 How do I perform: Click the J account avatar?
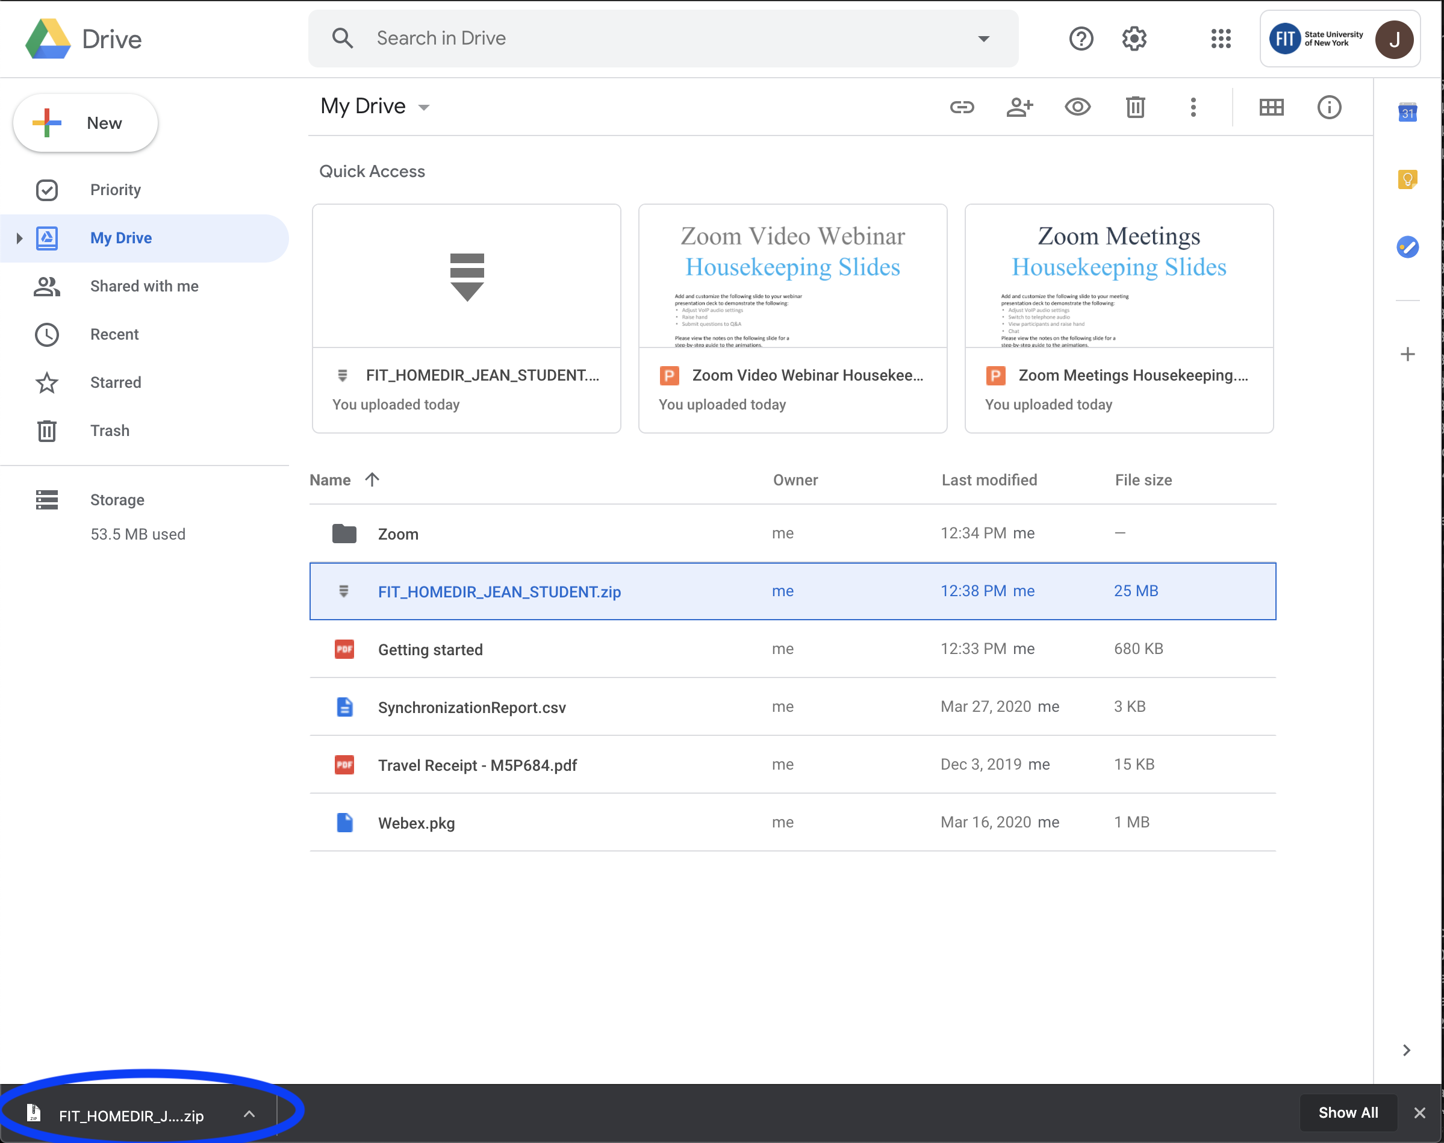pyautogui.click(x=1394, y=40)
